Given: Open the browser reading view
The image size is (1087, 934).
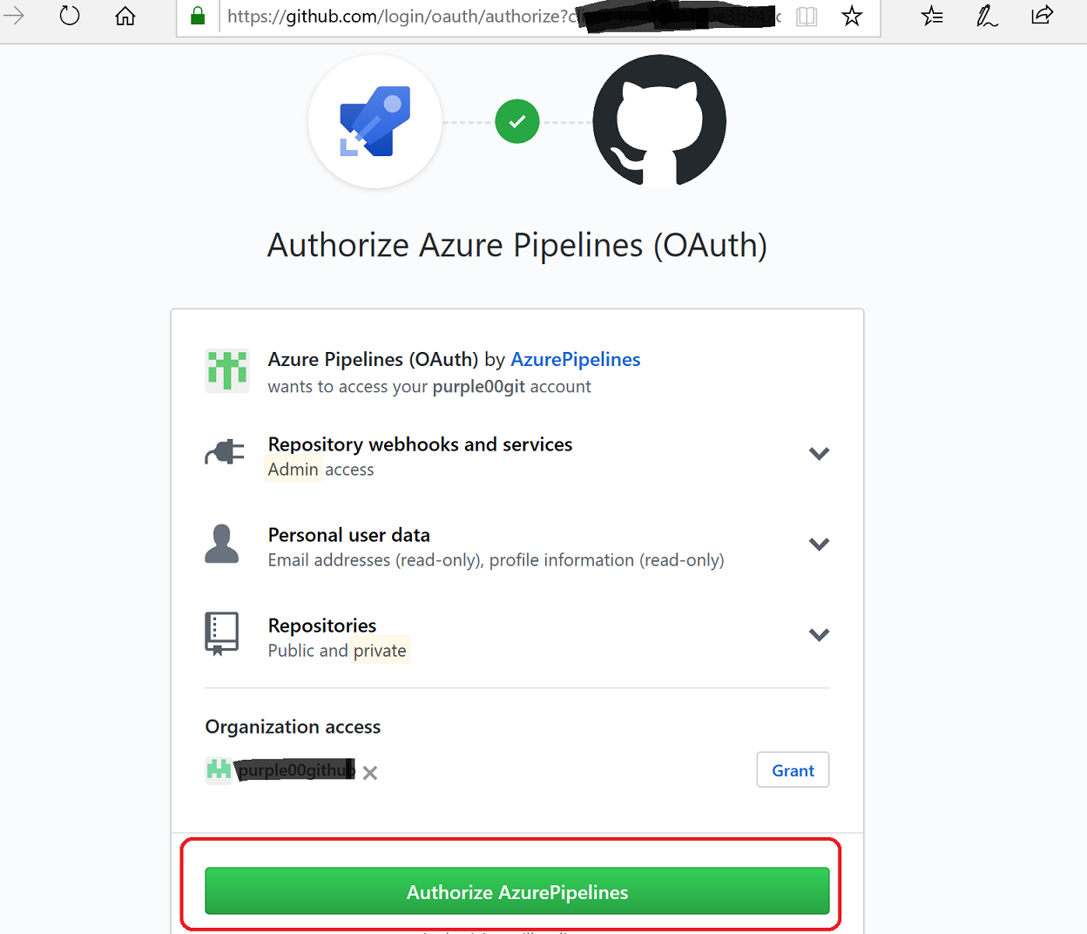Looking at the screenshot, I should pyautogui.click(x=806, y=17).
